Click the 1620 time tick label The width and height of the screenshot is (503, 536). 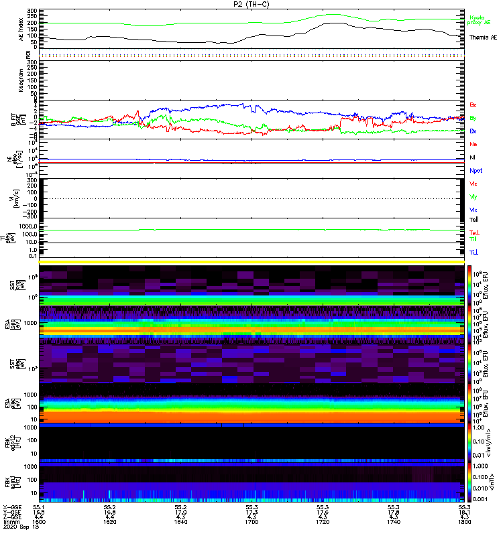110,522
